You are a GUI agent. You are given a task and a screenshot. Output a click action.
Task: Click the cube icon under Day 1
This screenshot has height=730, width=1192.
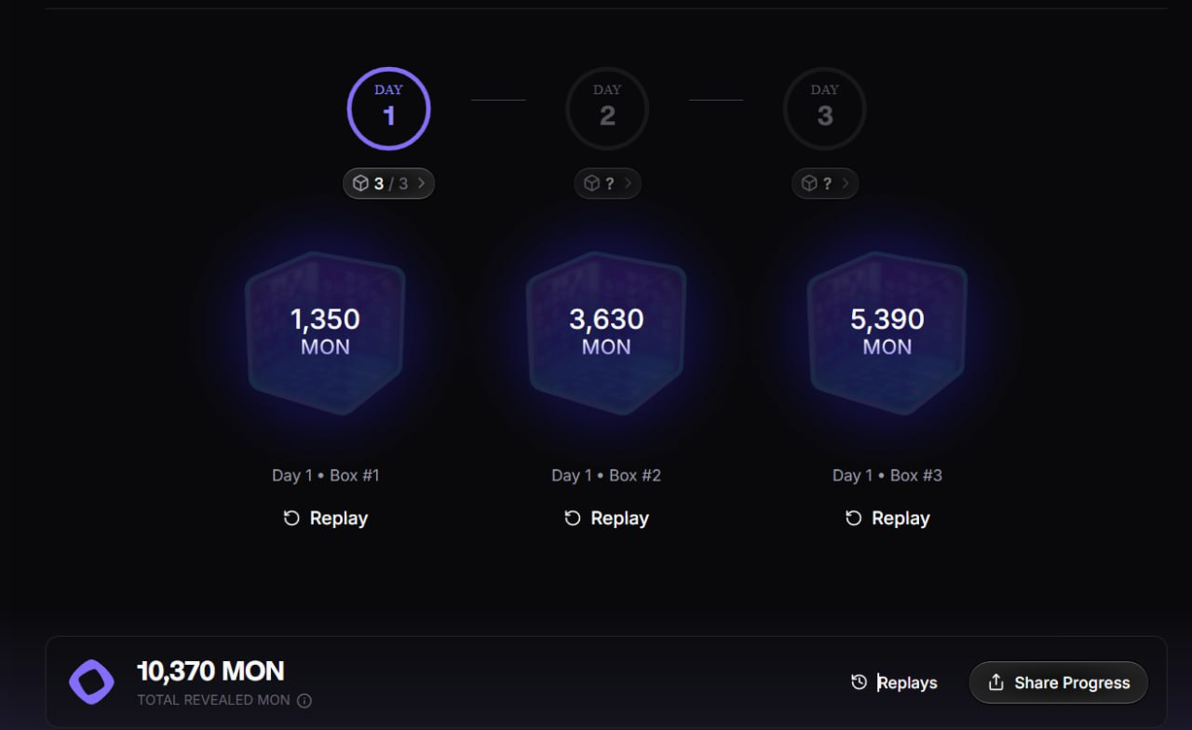[x=360, y=183]
